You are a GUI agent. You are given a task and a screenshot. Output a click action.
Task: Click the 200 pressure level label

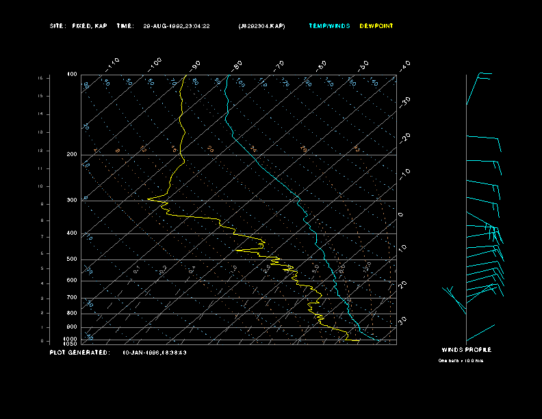pyautogui.click(x=72, y=154)
